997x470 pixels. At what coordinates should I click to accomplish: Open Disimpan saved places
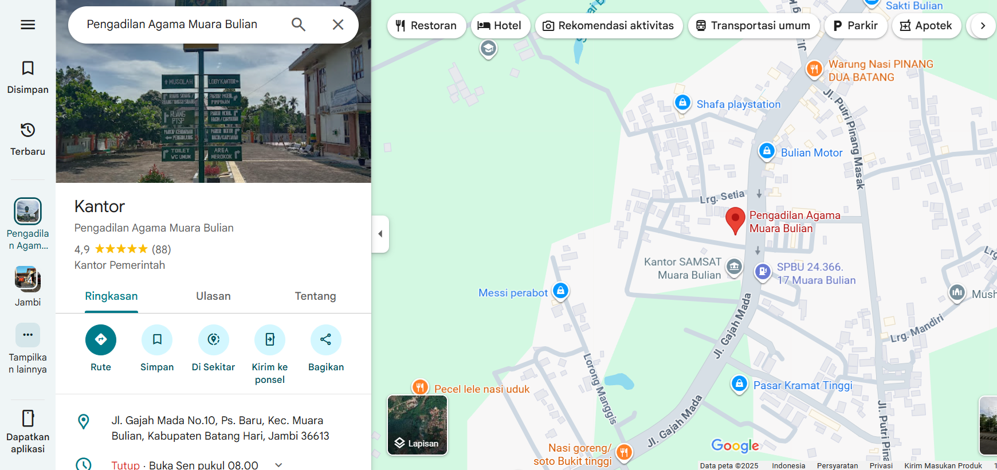pyautogui.click(x=28, y=77)
